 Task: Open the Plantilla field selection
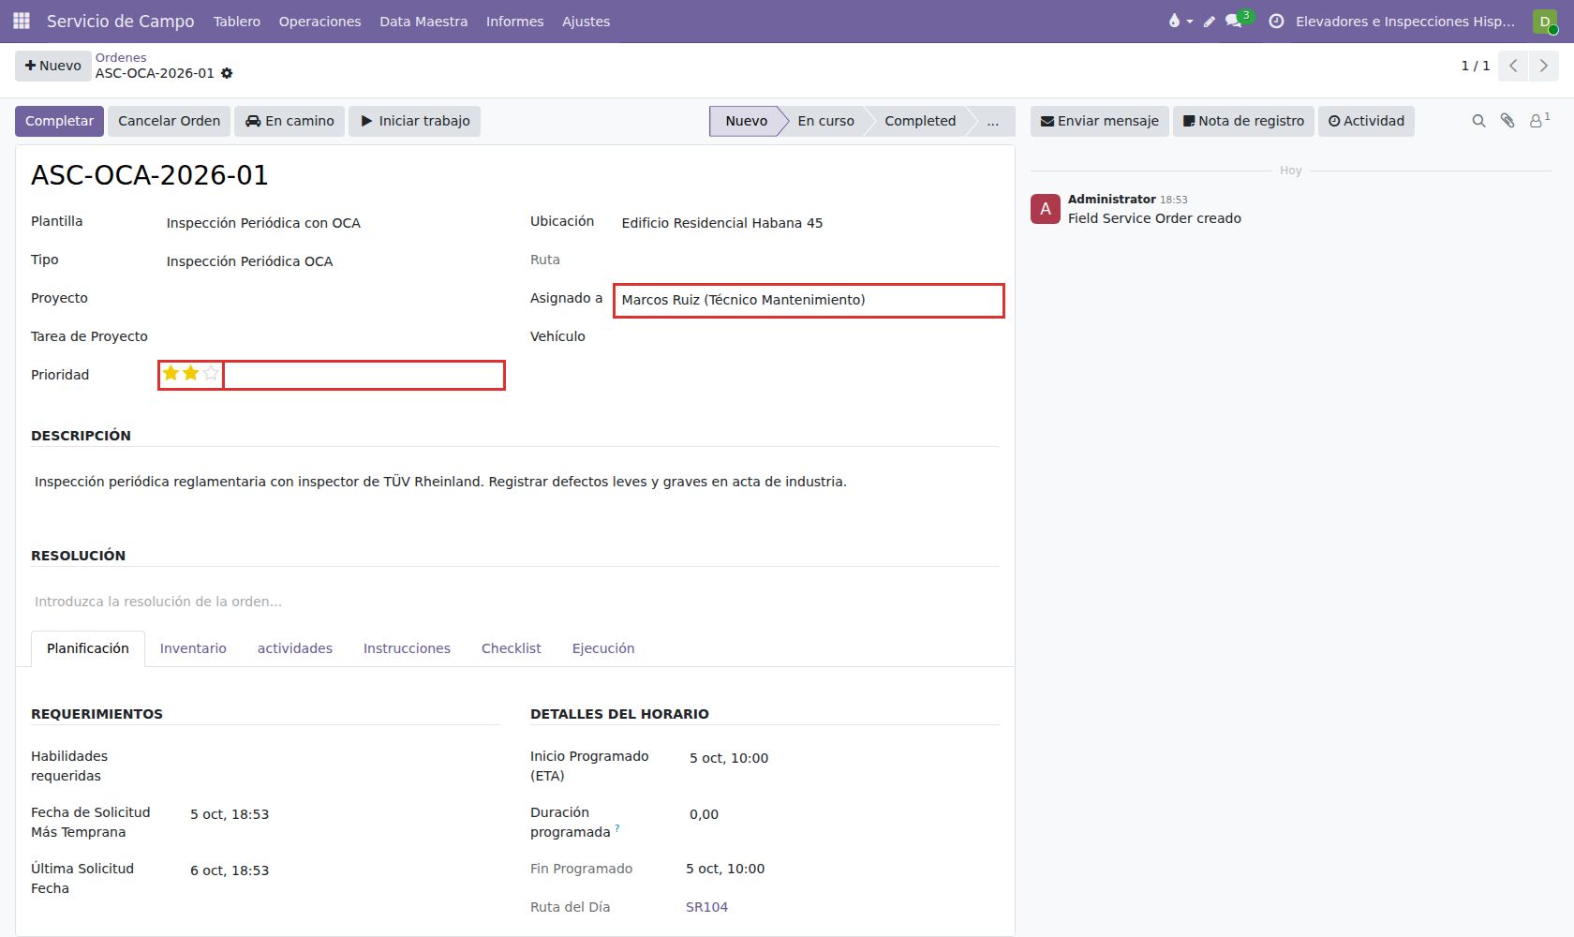click(x=333, y=223)
